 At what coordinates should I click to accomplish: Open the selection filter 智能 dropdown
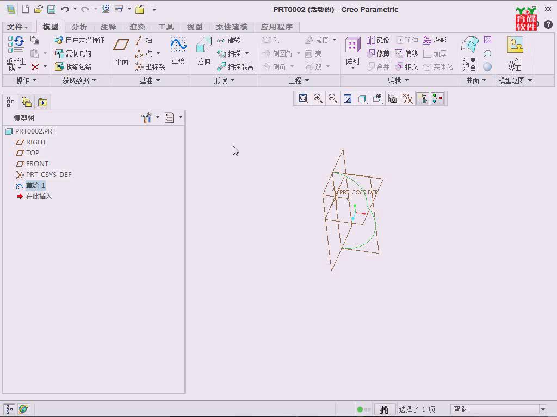[499, 409]
